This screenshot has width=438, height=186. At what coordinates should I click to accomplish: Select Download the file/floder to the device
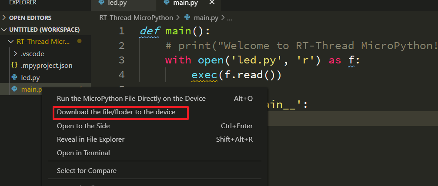(116, 112)
